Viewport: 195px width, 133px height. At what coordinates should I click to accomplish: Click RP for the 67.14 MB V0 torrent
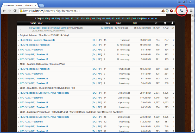click(x=99, y=78)
